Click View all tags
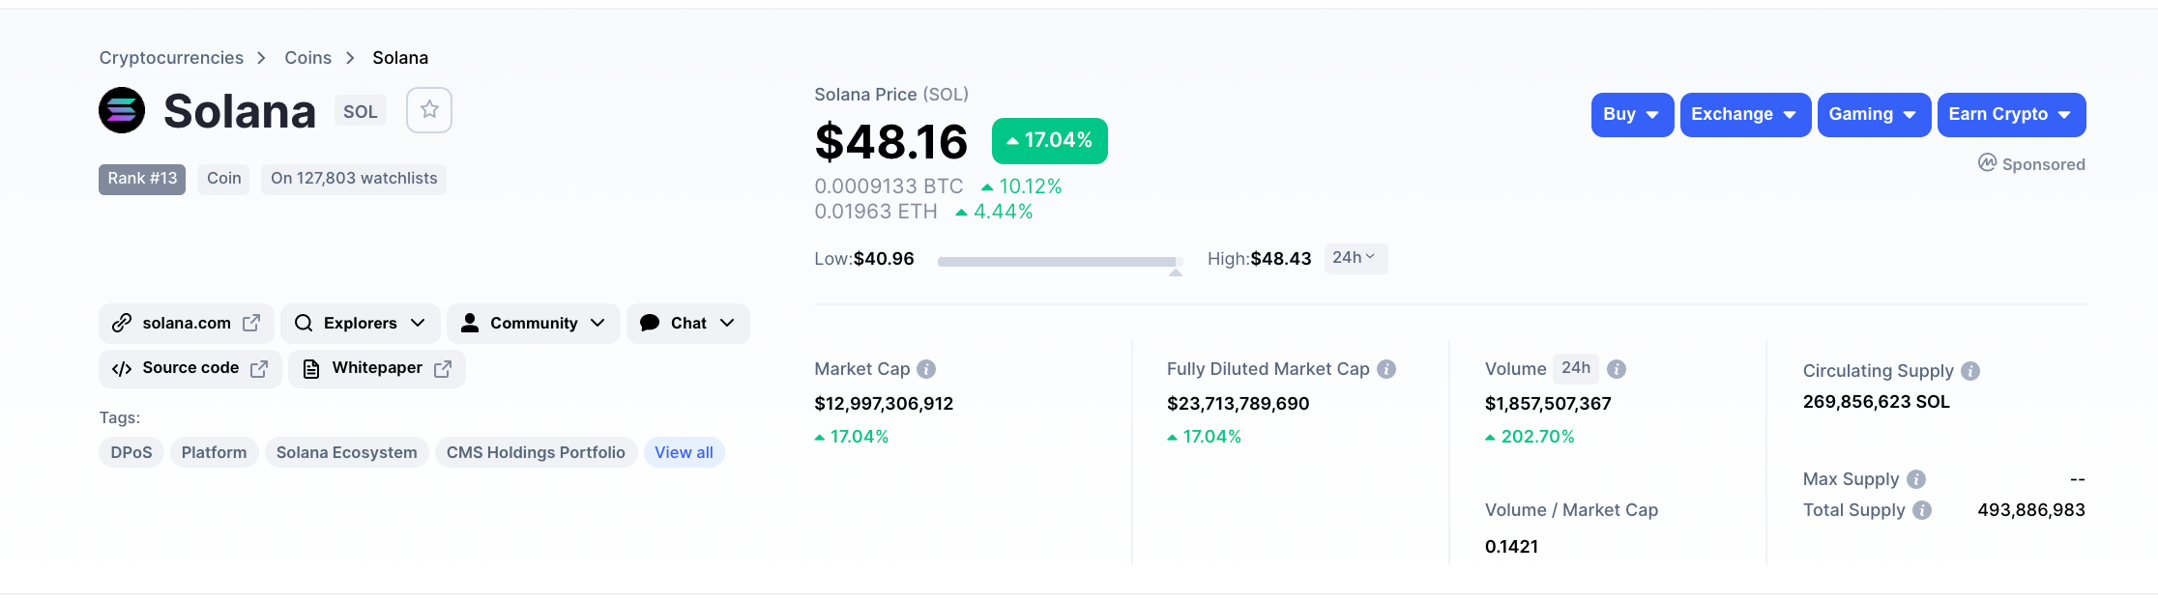The height and width of the screenshot is (601, 2158). 684,452
